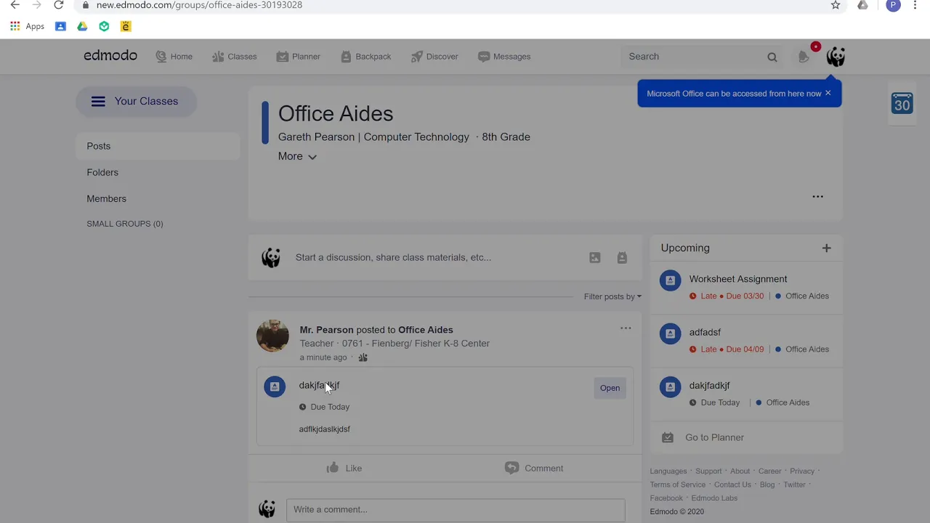Screen dimensions: 930x523
Task: Open the Contact Us footer link
Action: click(732, 485)
